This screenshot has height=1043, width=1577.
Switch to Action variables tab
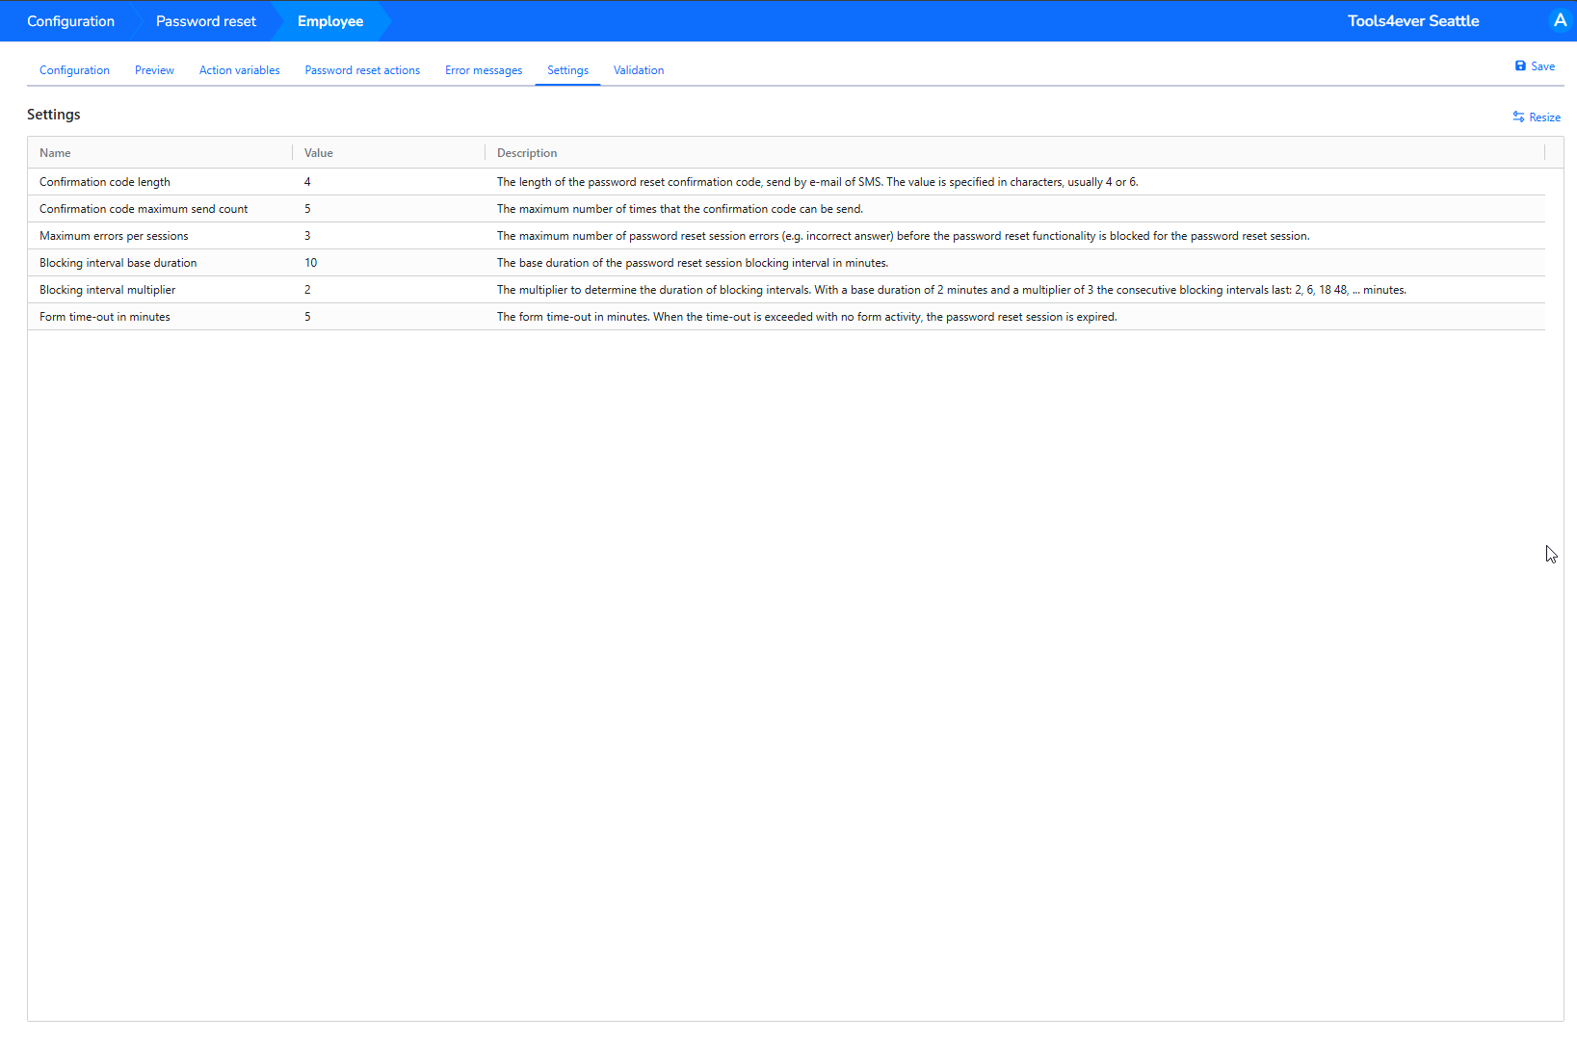coord(240,70)
